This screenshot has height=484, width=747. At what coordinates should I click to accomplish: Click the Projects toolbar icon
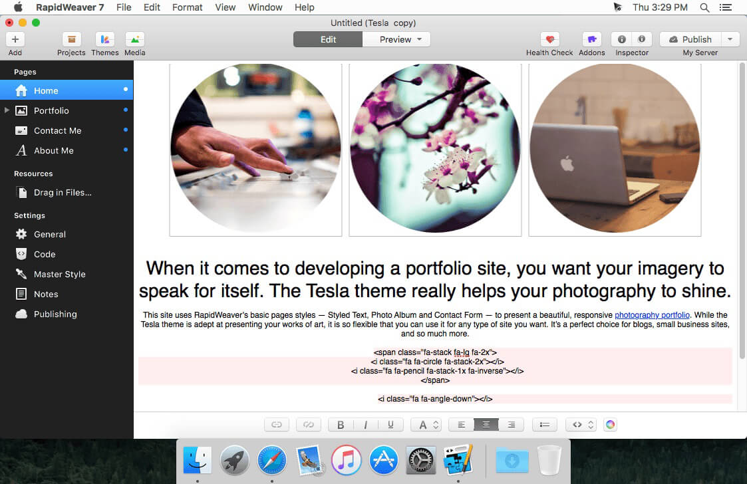coord(71,40)
